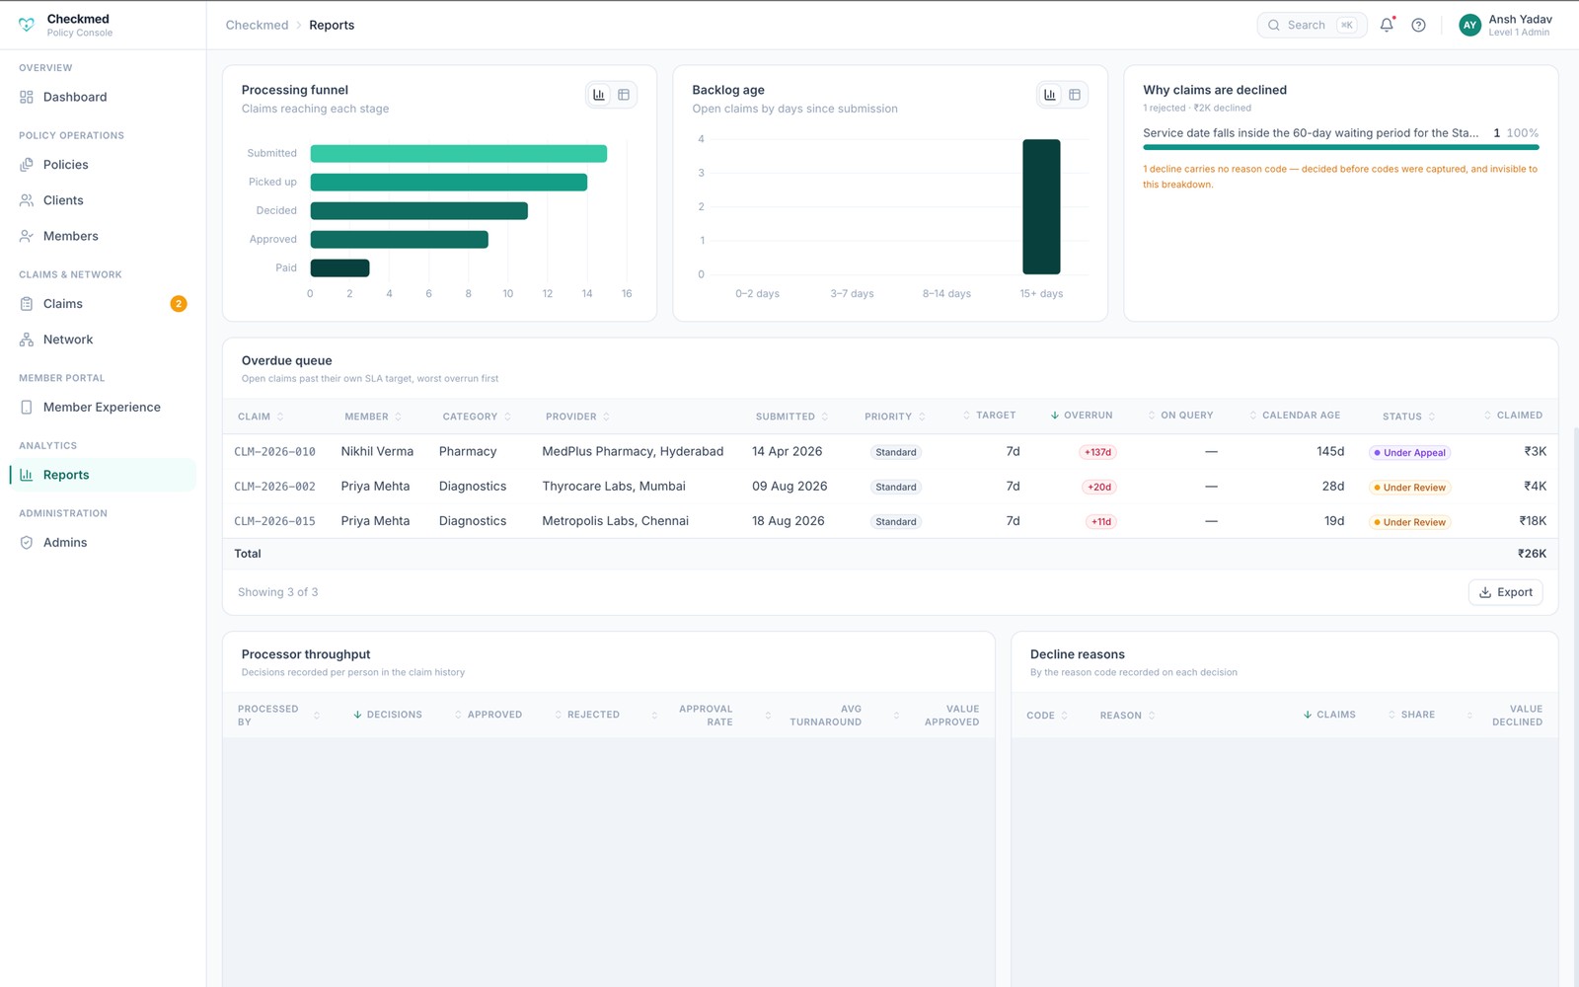This screenshot has height=987, width=1579.
Task: Open the notifications bell
Action: pyautogui.click(x=1387, y=25)
